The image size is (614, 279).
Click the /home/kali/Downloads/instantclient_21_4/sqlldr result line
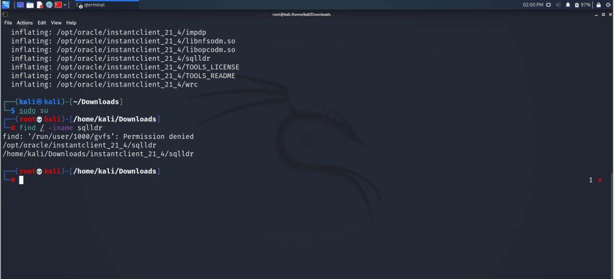tap(98, 154)
